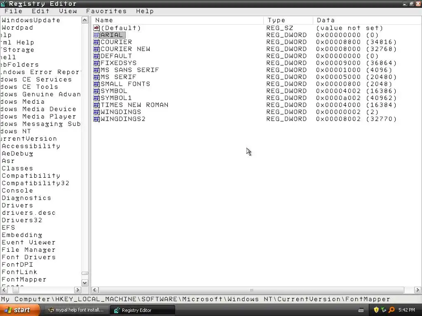The width and height of the screenshot is (422, 316).
Task: Click the values pane horizontal scrollbar thumb
Action: [251, 290]
